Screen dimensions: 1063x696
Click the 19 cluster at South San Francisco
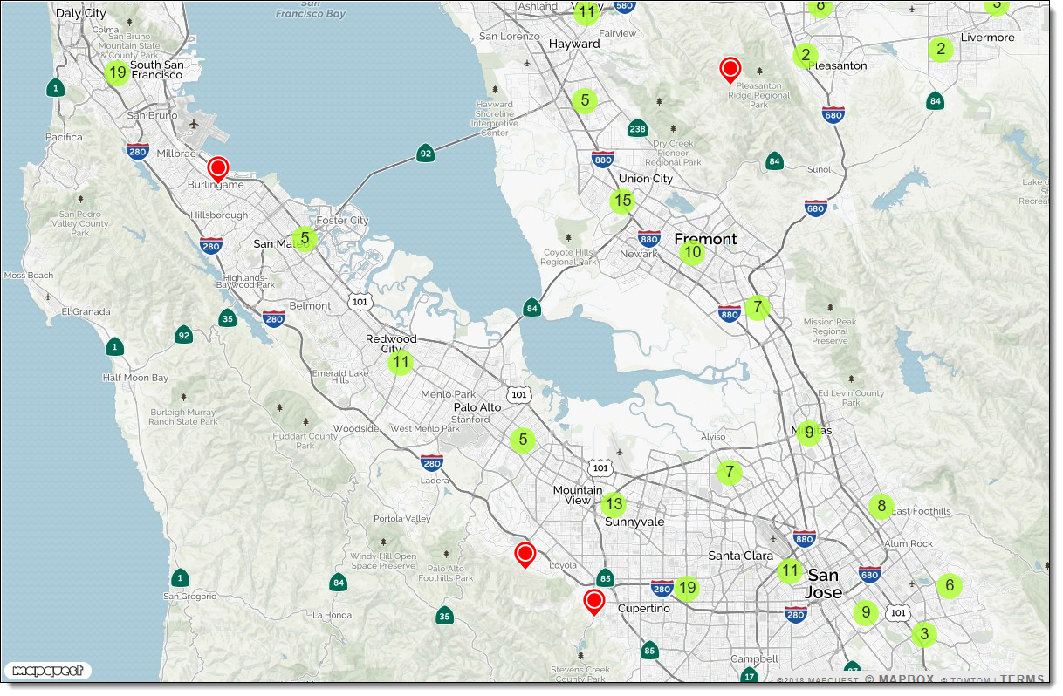pyautogui.click(x=116, y=72)
